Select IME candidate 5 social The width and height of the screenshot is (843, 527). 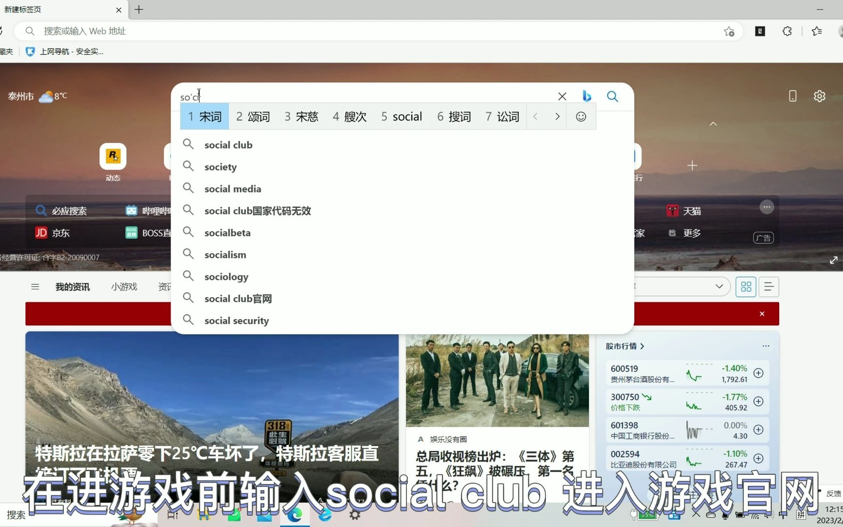coord(401,117)
